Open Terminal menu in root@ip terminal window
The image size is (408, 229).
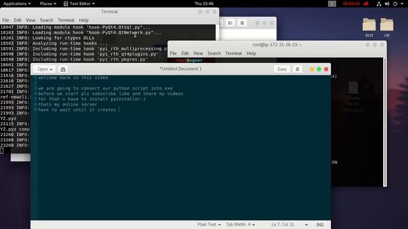(x=233, y=53)
